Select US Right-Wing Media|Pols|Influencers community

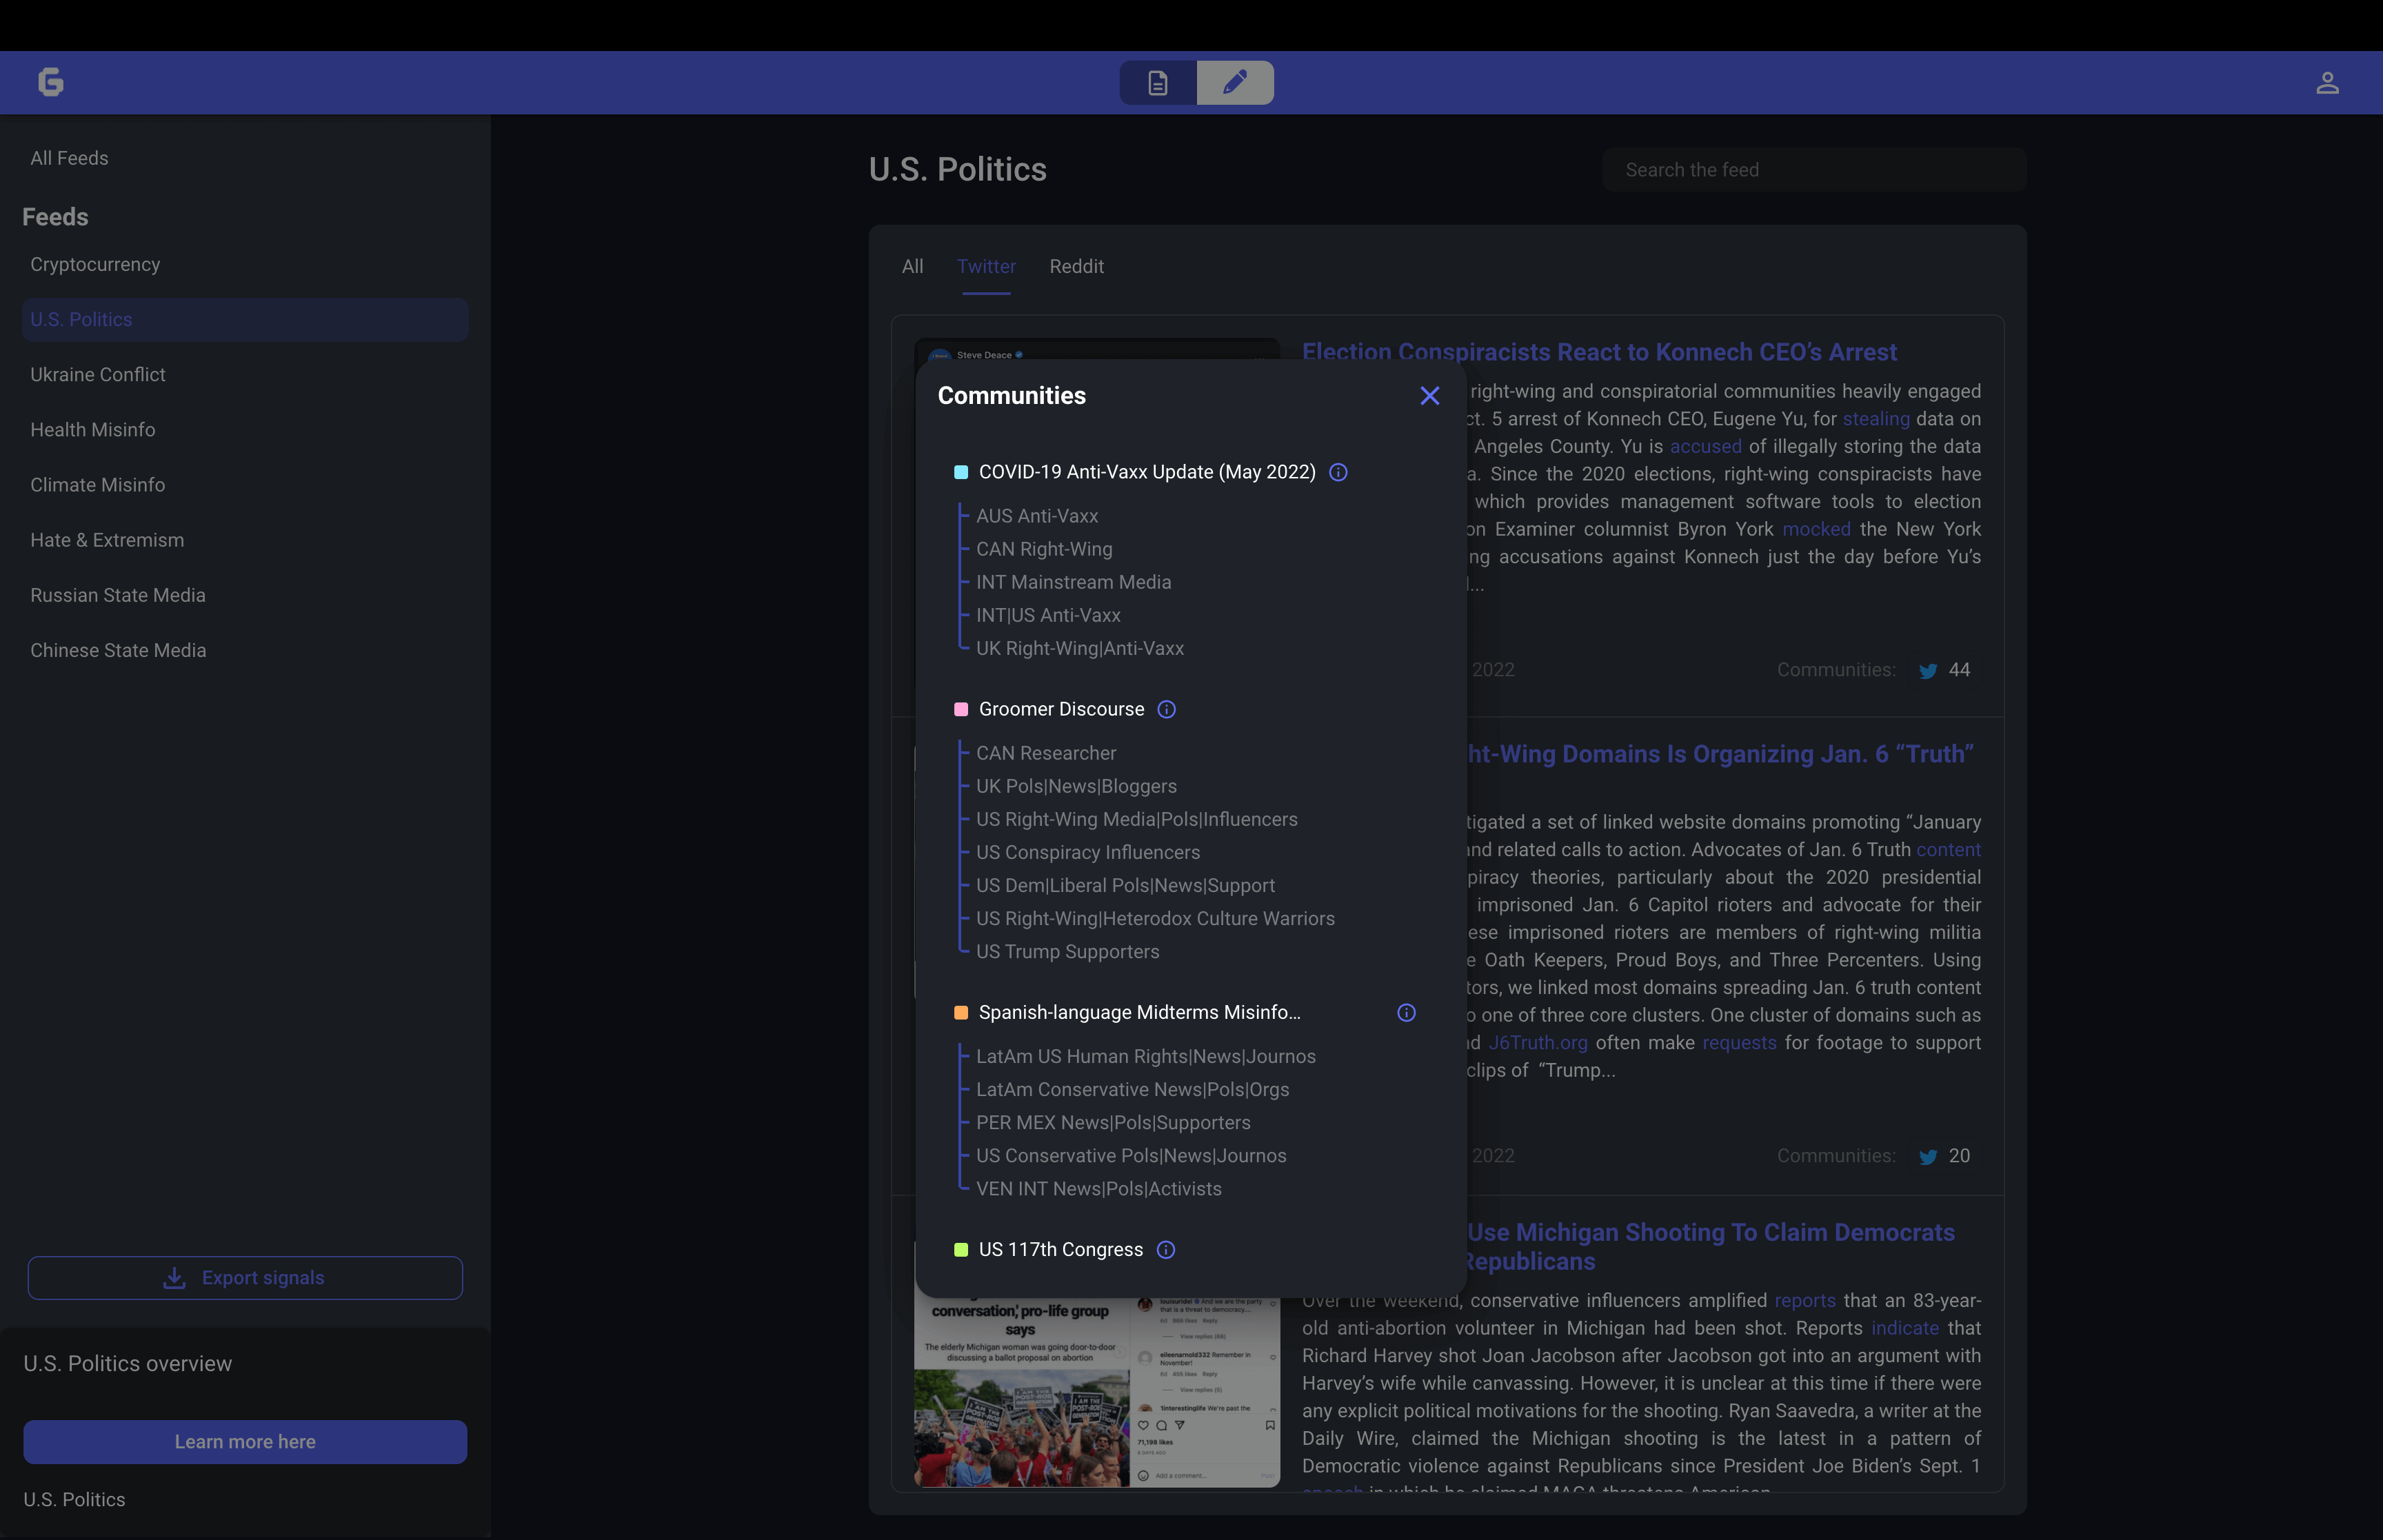(x=1137, y=819)
